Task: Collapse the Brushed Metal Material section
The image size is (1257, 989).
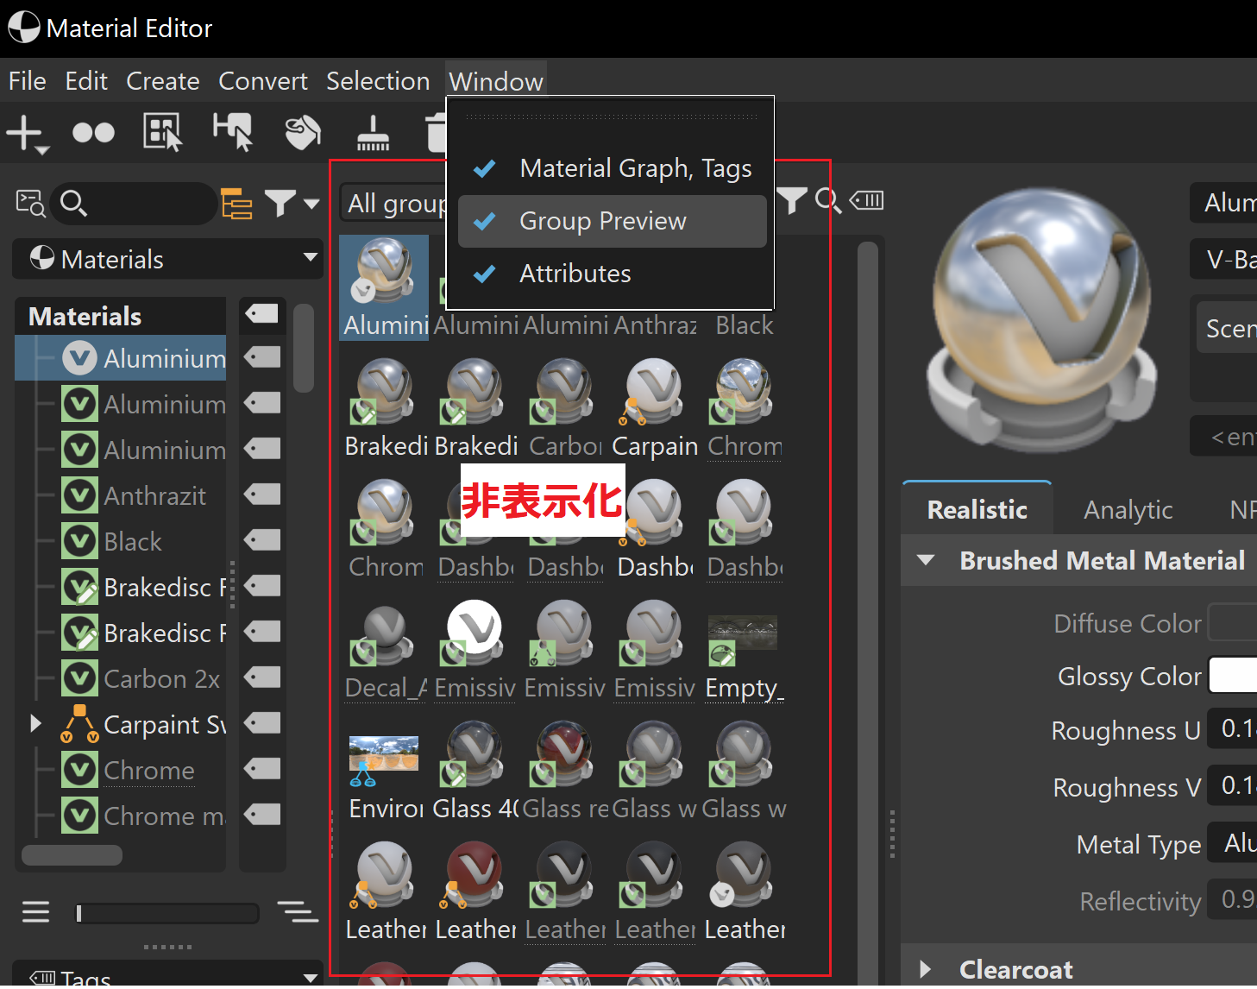Action: (x=926, y=561)
